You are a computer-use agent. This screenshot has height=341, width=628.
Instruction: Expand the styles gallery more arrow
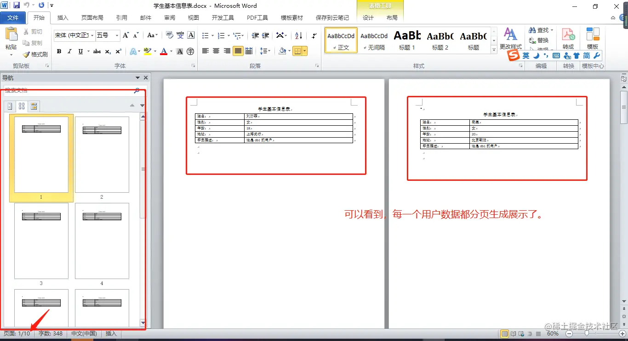(494, 49)
